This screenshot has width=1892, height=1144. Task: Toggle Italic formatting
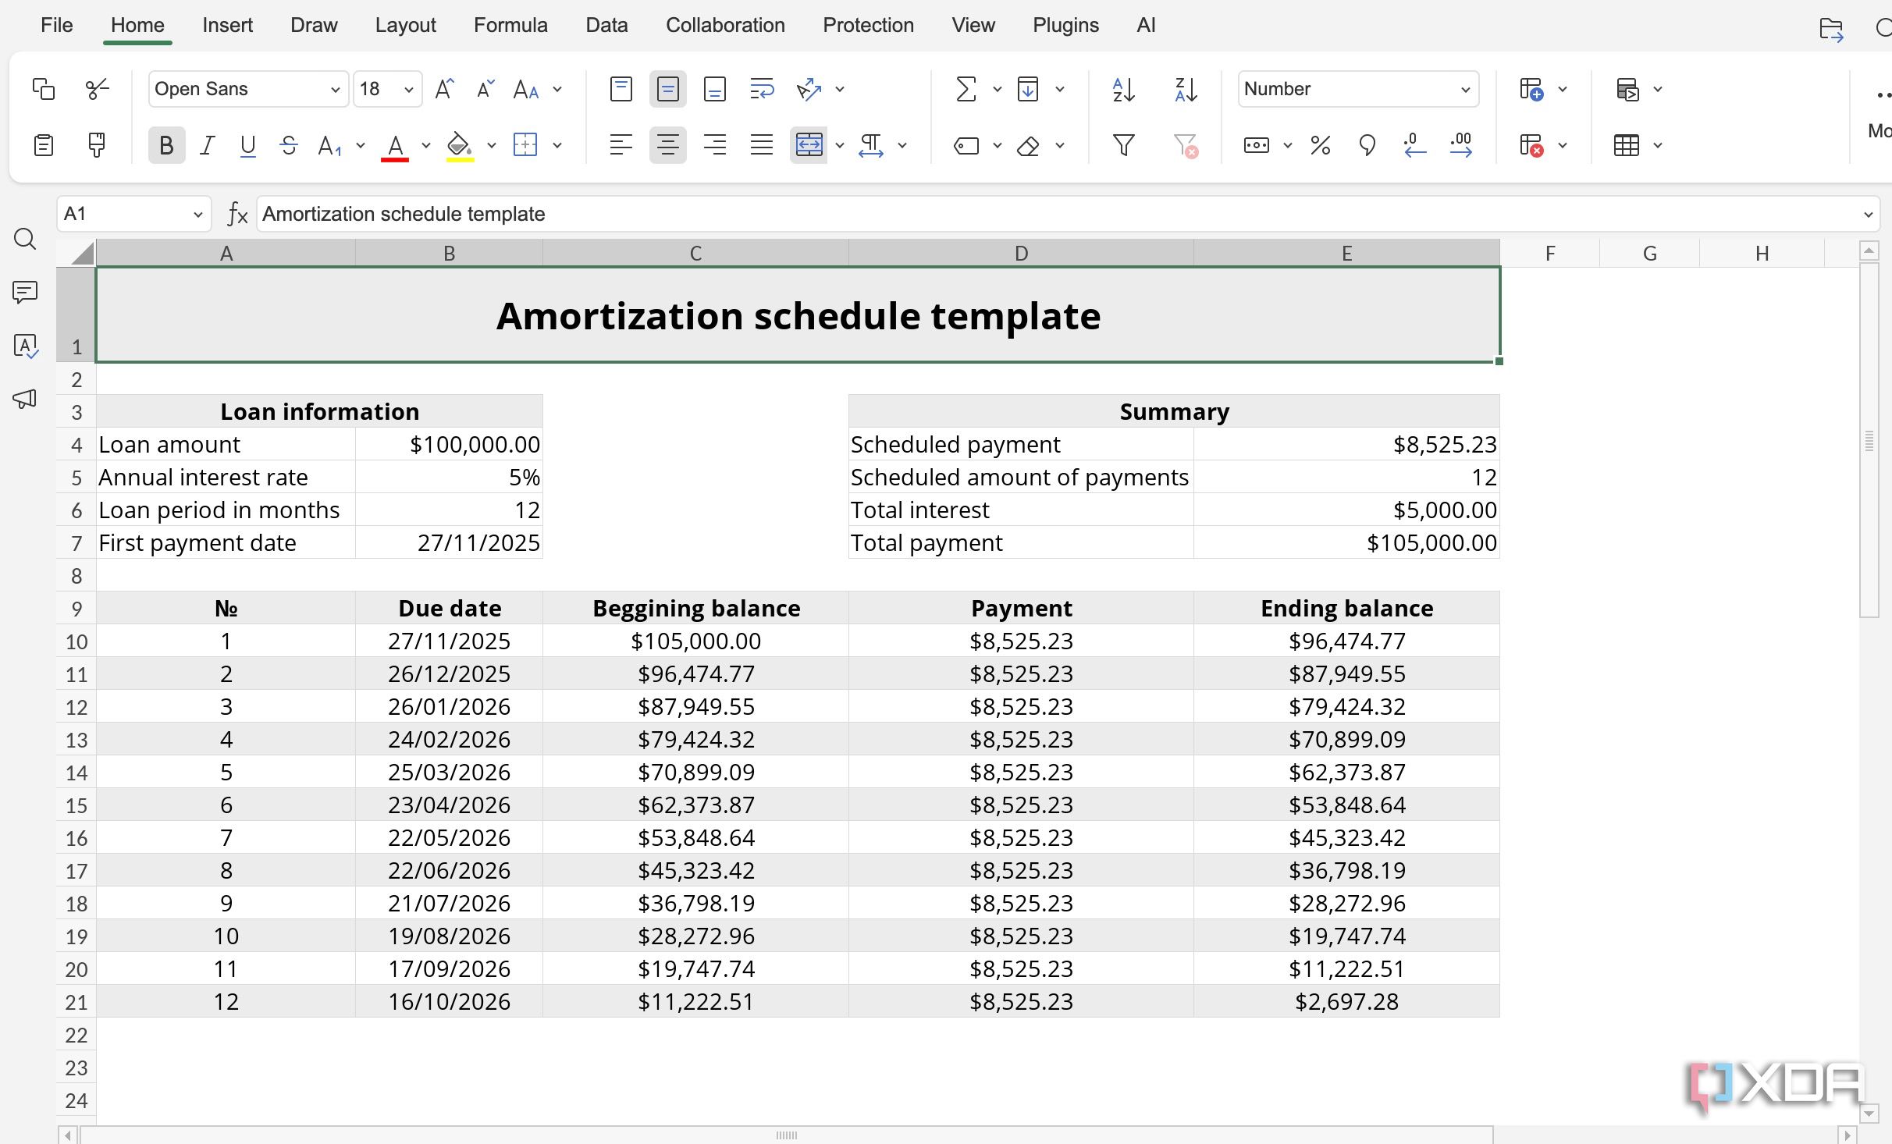click(207, 145)
